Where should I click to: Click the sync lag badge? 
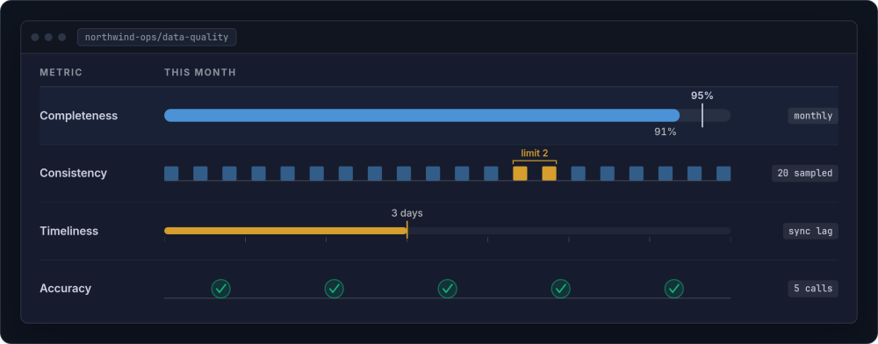[x=810, y=231]
